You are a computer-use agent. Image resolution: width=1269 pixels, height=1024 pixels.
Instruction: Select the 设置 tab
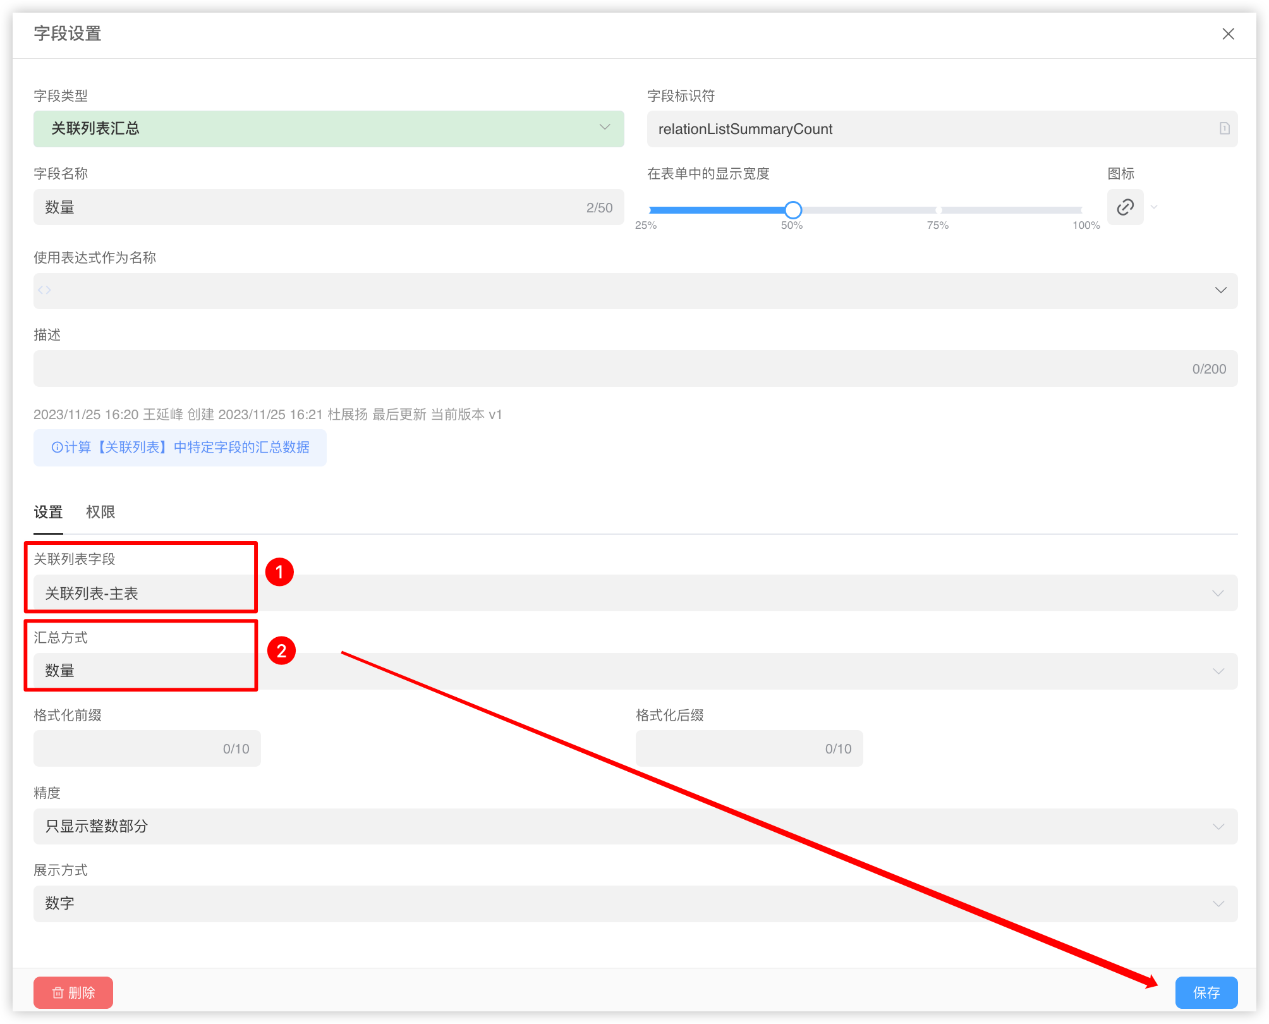(48, 512)
